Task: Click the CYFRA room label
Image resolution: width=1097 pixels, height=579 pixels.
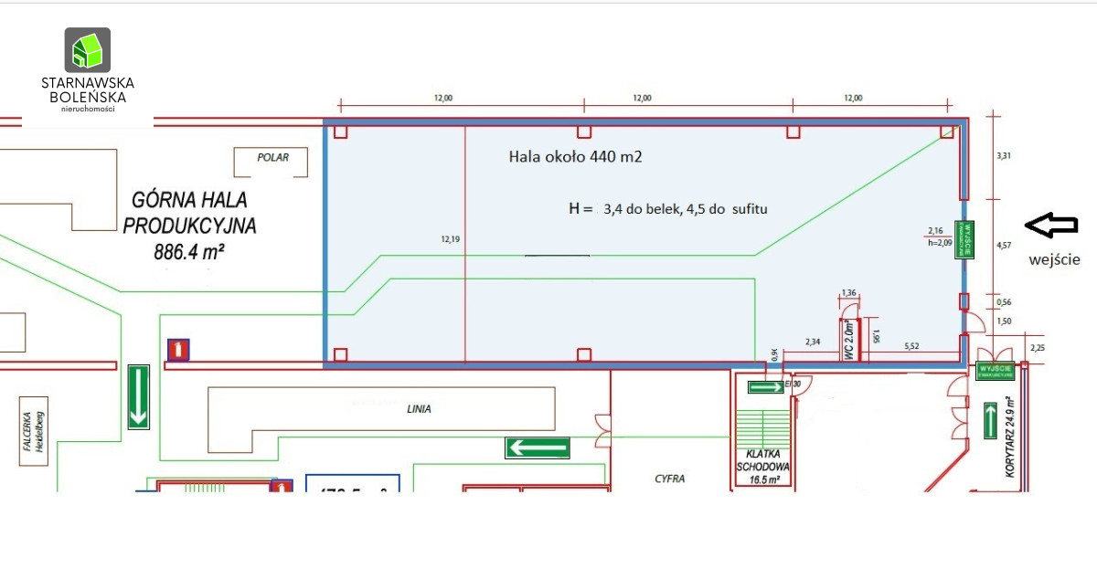Action: [x=669, y=478]
